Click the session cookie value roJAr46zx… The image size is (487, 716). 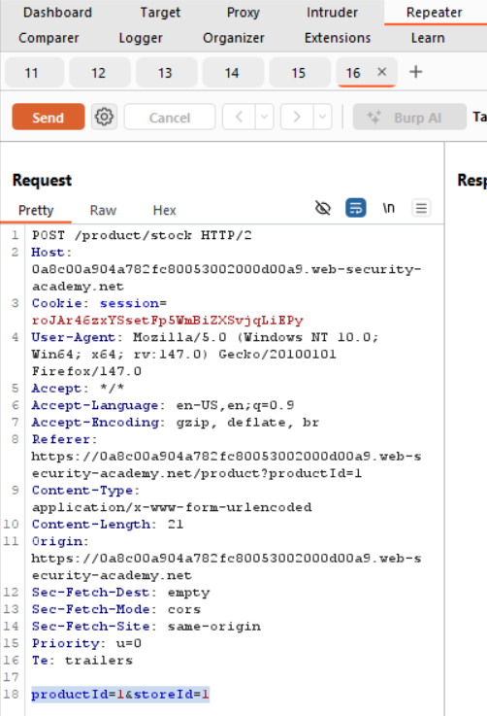pyautogui.click(x=168, y=320)
